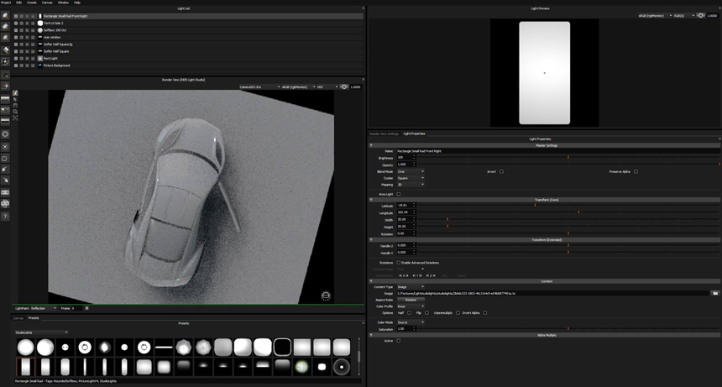The width and height of the screenshot is (722, 387).
Task: Open the Project menu
Action: 6,3
